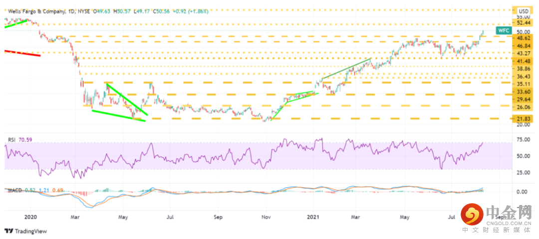Click the 52.44 price level label
Viewport: 539px width, 239px height.
click(x=523, y=22)
